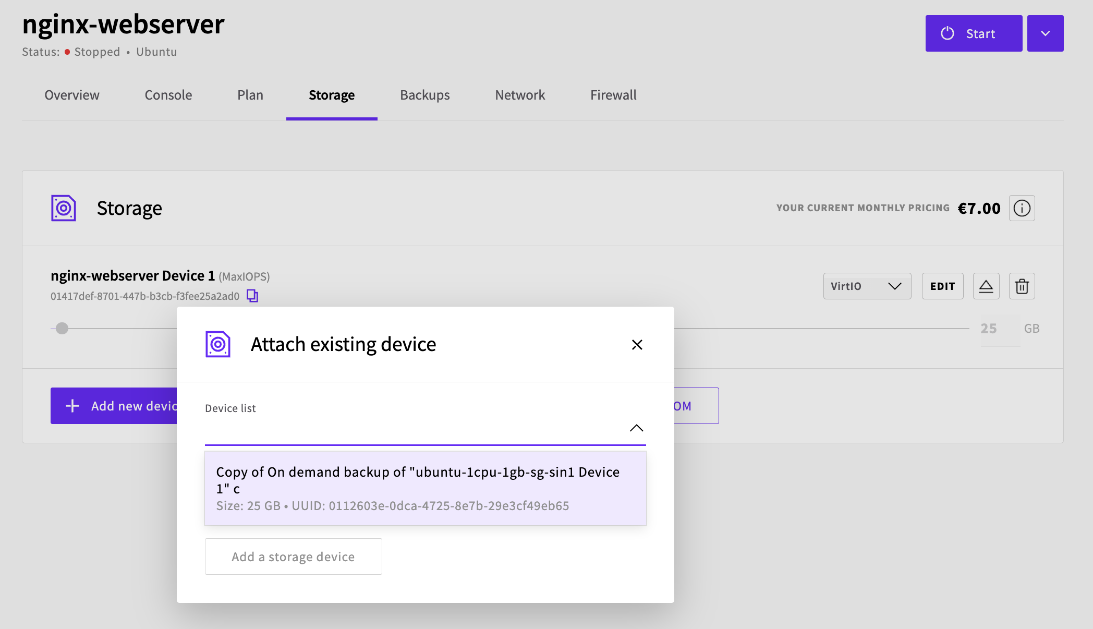The image size is (1093, 629).
Task: Switch to the Network tab
Action: click(520, 95)
